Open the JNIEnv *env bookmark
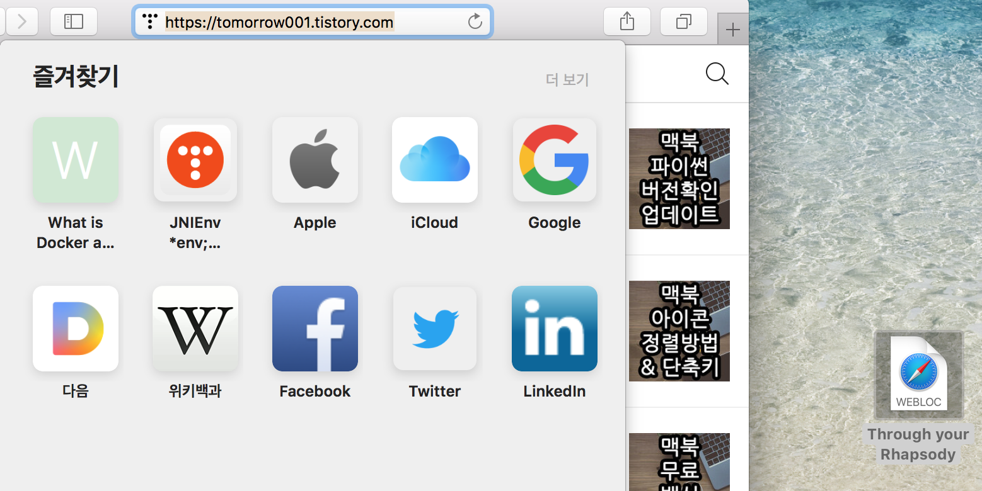This screenshot has height=491, width=982. (195, 160)
